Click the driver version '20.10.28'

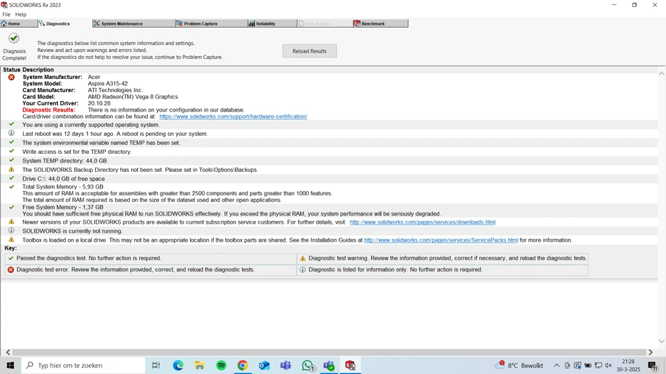coord(99,103)
